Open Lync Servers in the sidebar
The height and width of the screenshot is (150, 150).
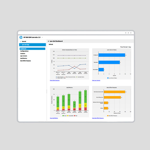click(x=24, y=56)
